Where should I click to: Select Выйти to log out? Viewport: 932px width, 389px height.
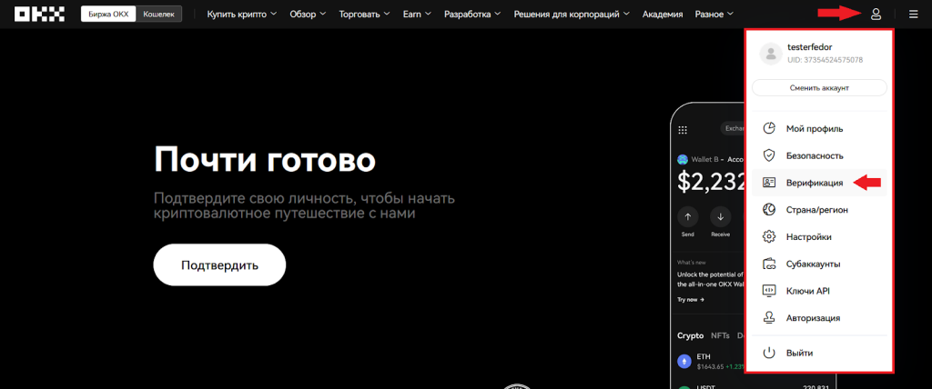pos(819,353)
